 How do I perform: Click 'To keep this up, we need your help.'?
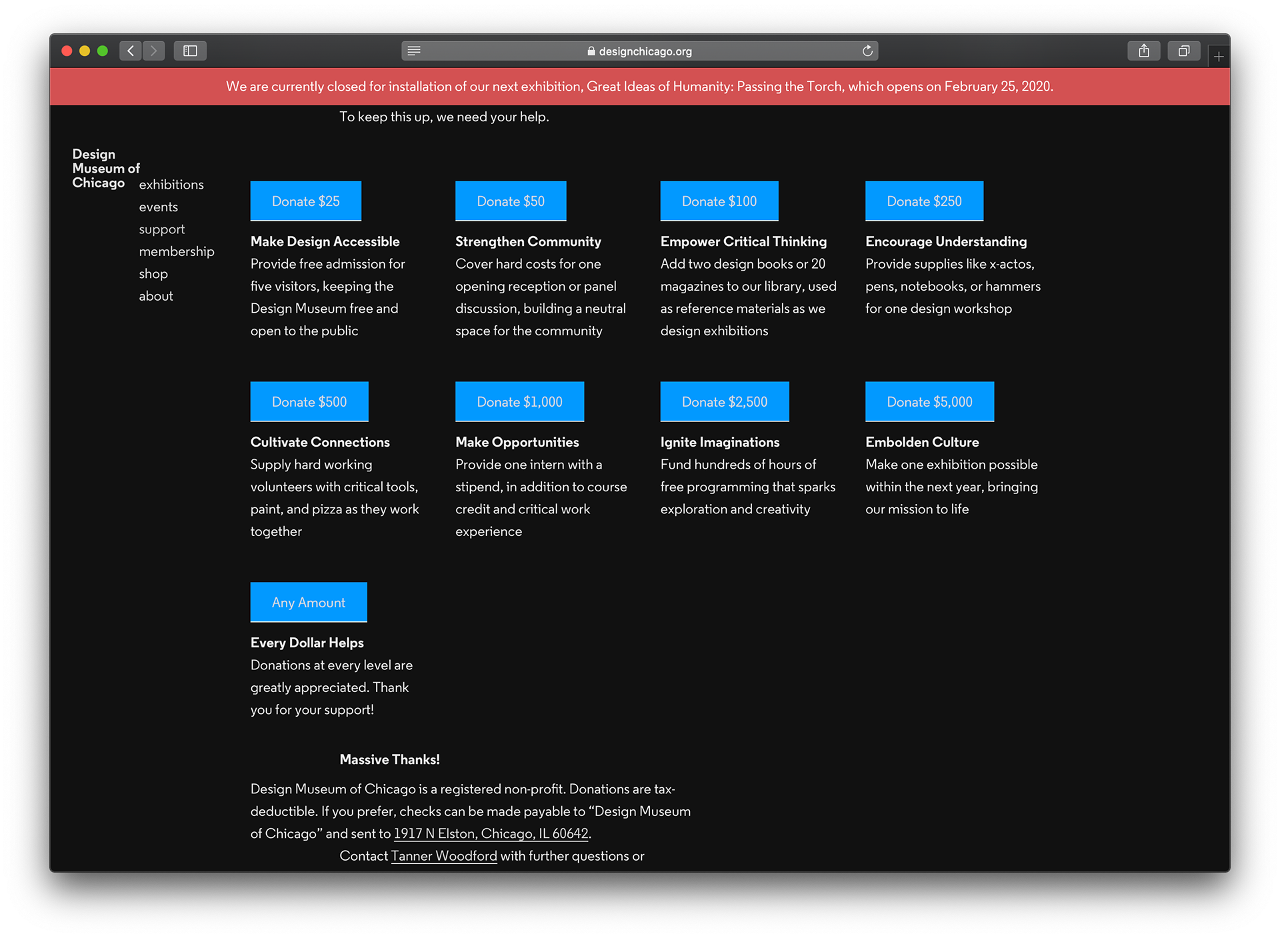(x=445, y=117)
